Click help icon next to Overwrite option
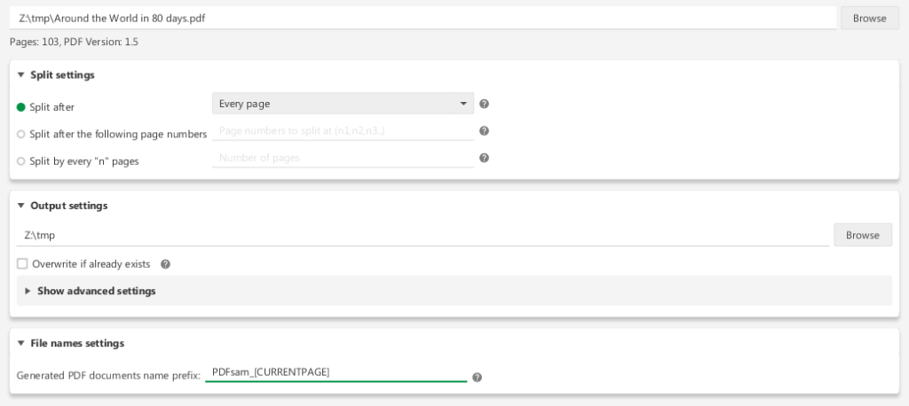The height and width of the screenshot is (406, 909). point(165,264)
